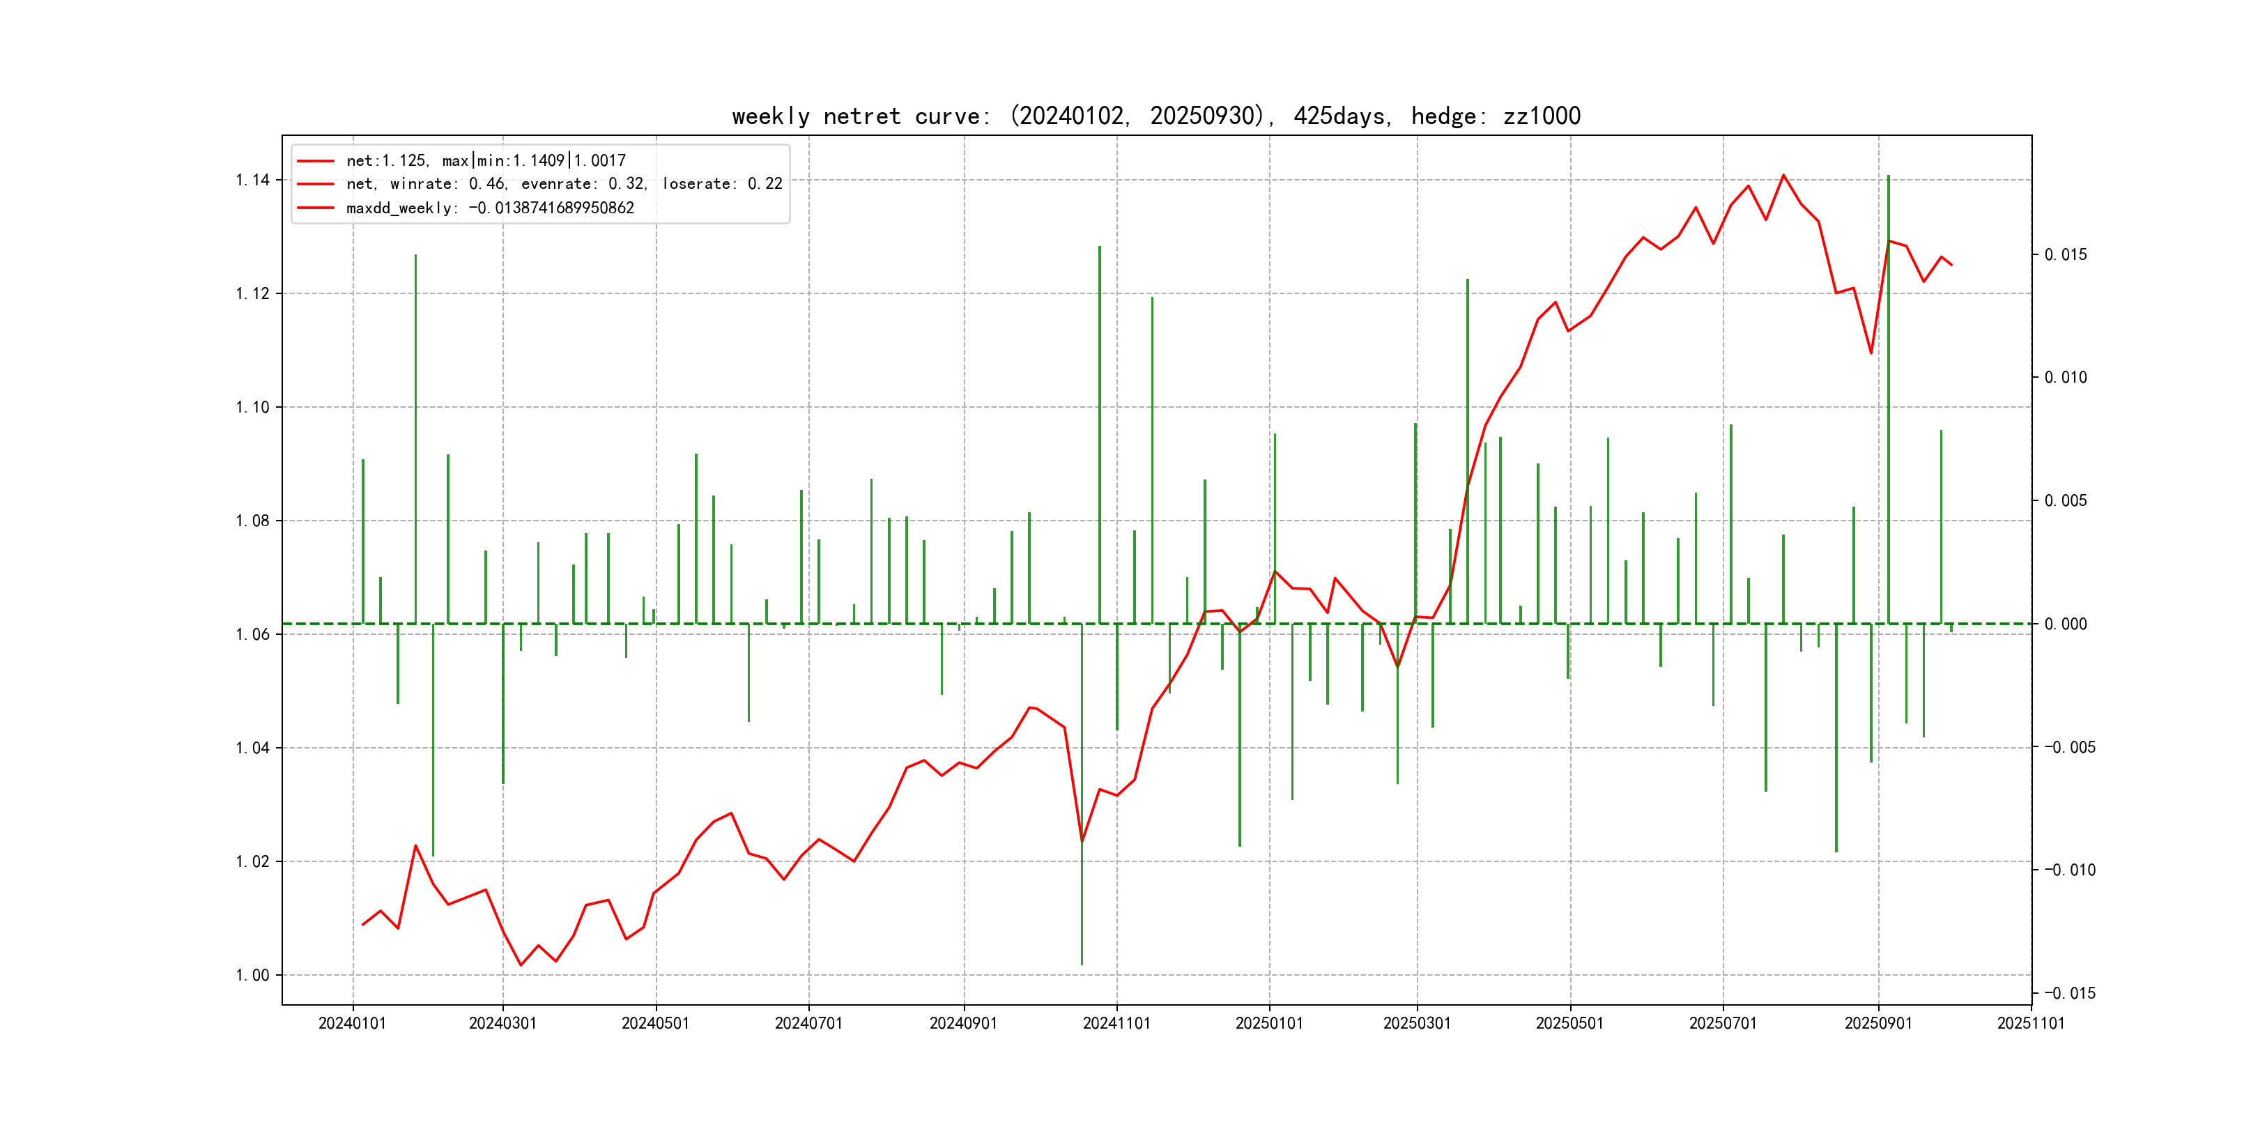Screen dimensions: 2258x1129
Task: Click the left y-axis tick label 1.14
Action: coord(252,181)
